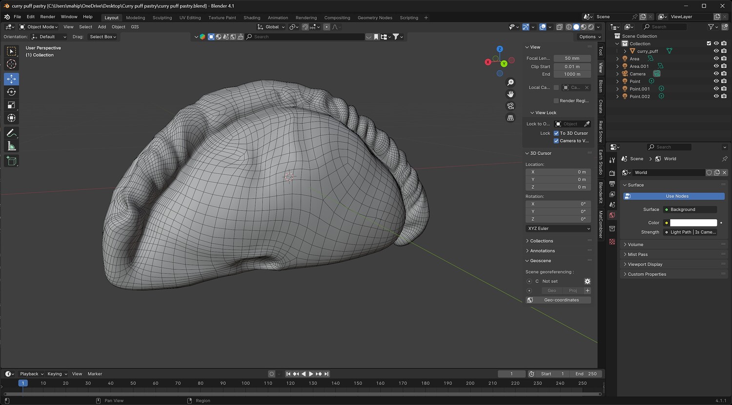Screen dimensions: 732x405
Task: Uncheck Lock To 3D Cursor
Action: click(x=556, y=133)
